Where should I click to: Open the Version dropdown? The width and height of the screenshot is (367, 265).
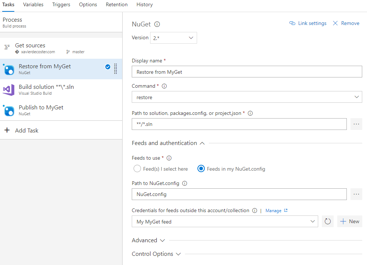174,38
